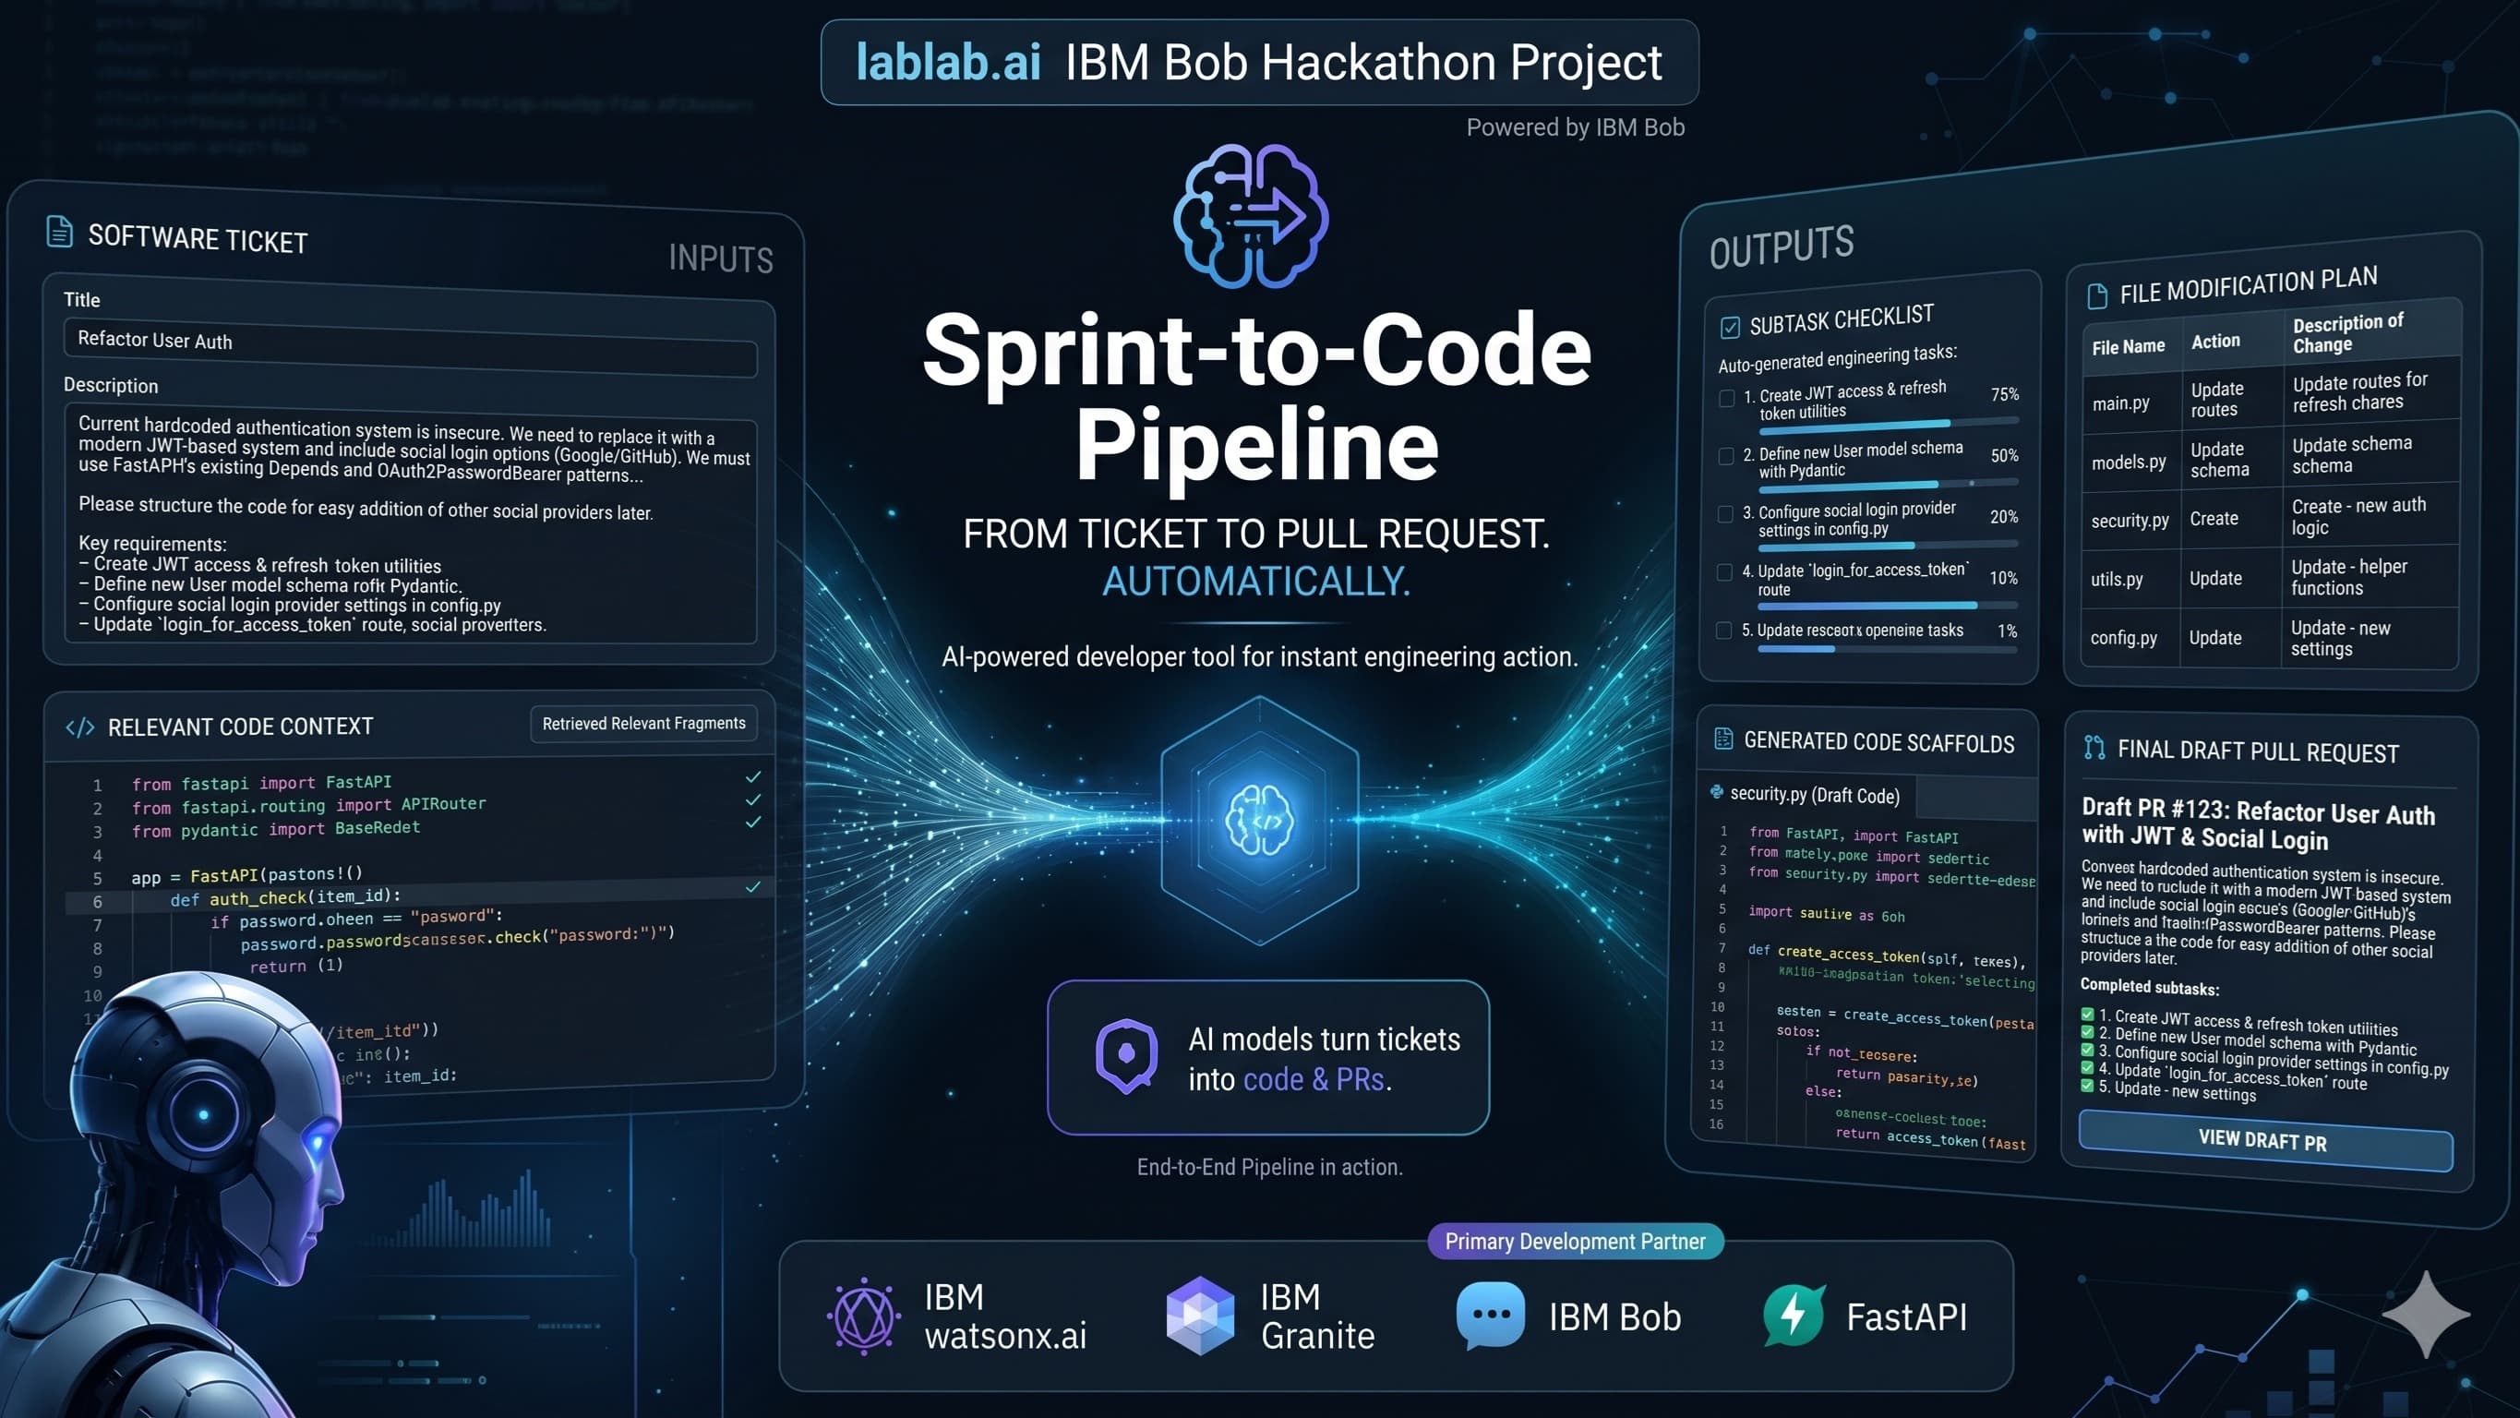
Task: Click the 'End-to-End Pipeline in action.' caption
Action: (1269, 1167)
